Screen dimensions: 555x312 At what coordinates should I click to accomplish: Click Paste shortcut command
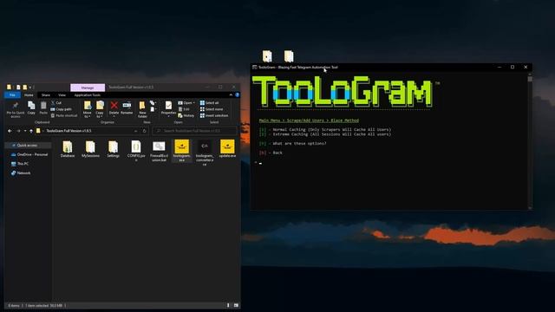tap(63, 115)
